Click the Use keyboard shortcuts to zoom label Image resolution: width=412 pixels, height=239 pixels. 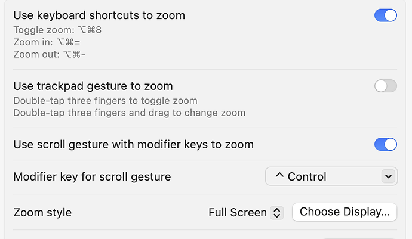(99, 15)
